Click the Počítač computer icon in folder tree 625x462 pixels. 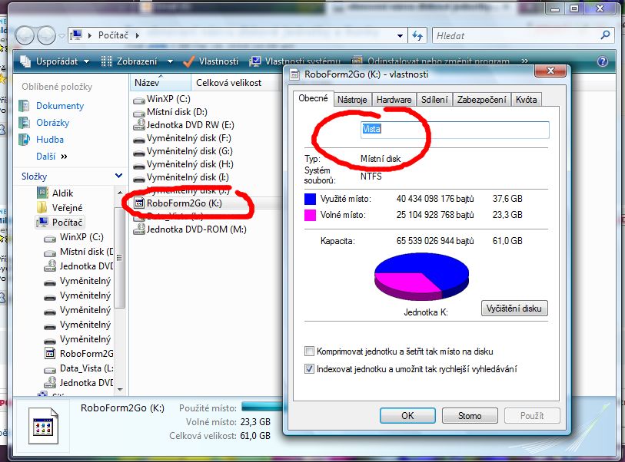[42, 222]
